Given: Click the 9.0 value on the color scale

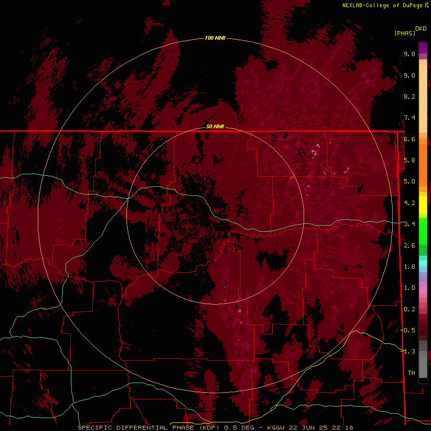Looking at the screenshot, I should [x=409, y=75].
